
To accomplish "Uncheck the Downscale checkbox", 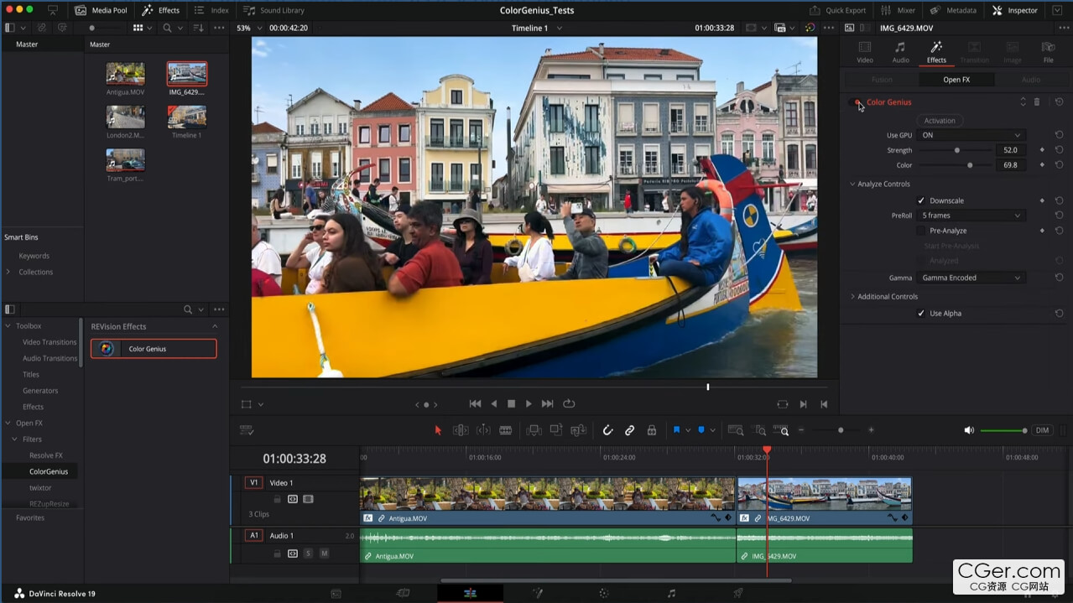I will [921, 201].
